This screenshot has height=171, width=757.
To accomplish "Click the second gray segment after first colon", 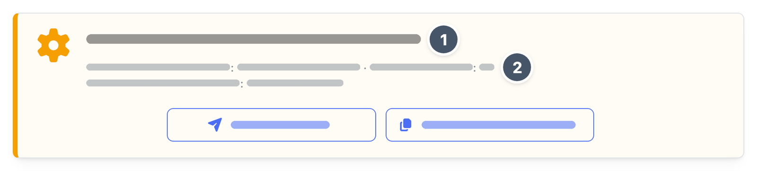I will [299, 67].
